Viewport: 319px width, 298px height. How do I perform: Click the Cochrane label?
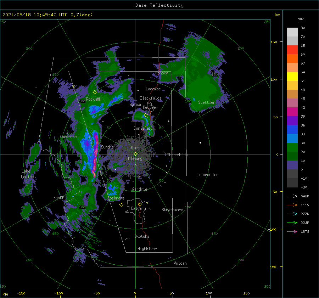pos(116,198)
